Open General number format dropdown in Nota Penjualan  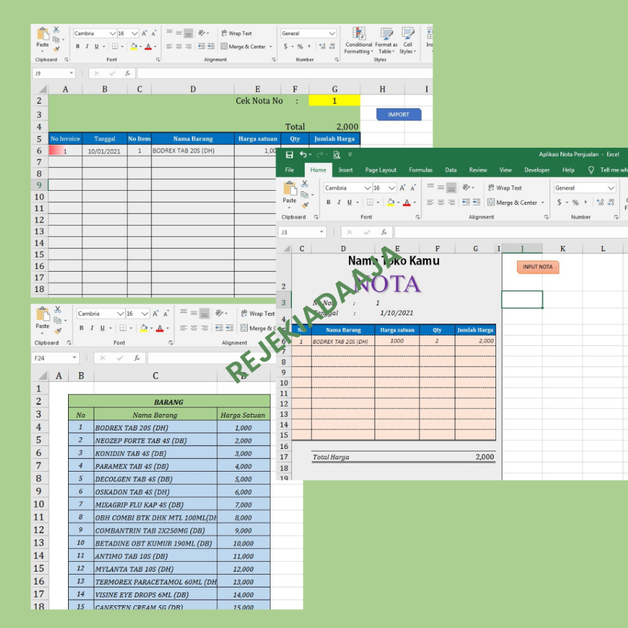pyautogui.click(x=611, y=188)
